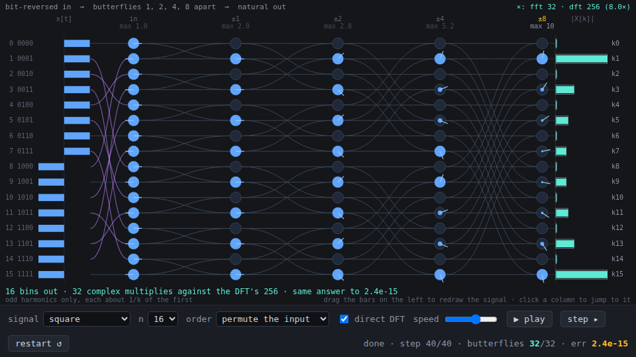
Task: Click the ±4 column node on row 7
Action: tap(440, 151)
